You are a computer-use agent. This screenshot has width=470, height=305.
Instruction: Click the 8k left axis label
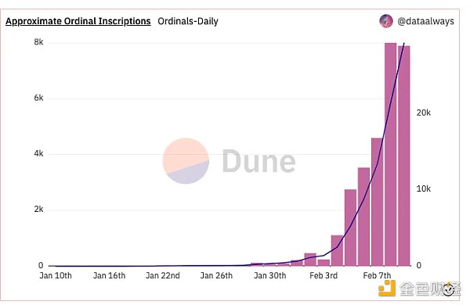pos(38,42)
